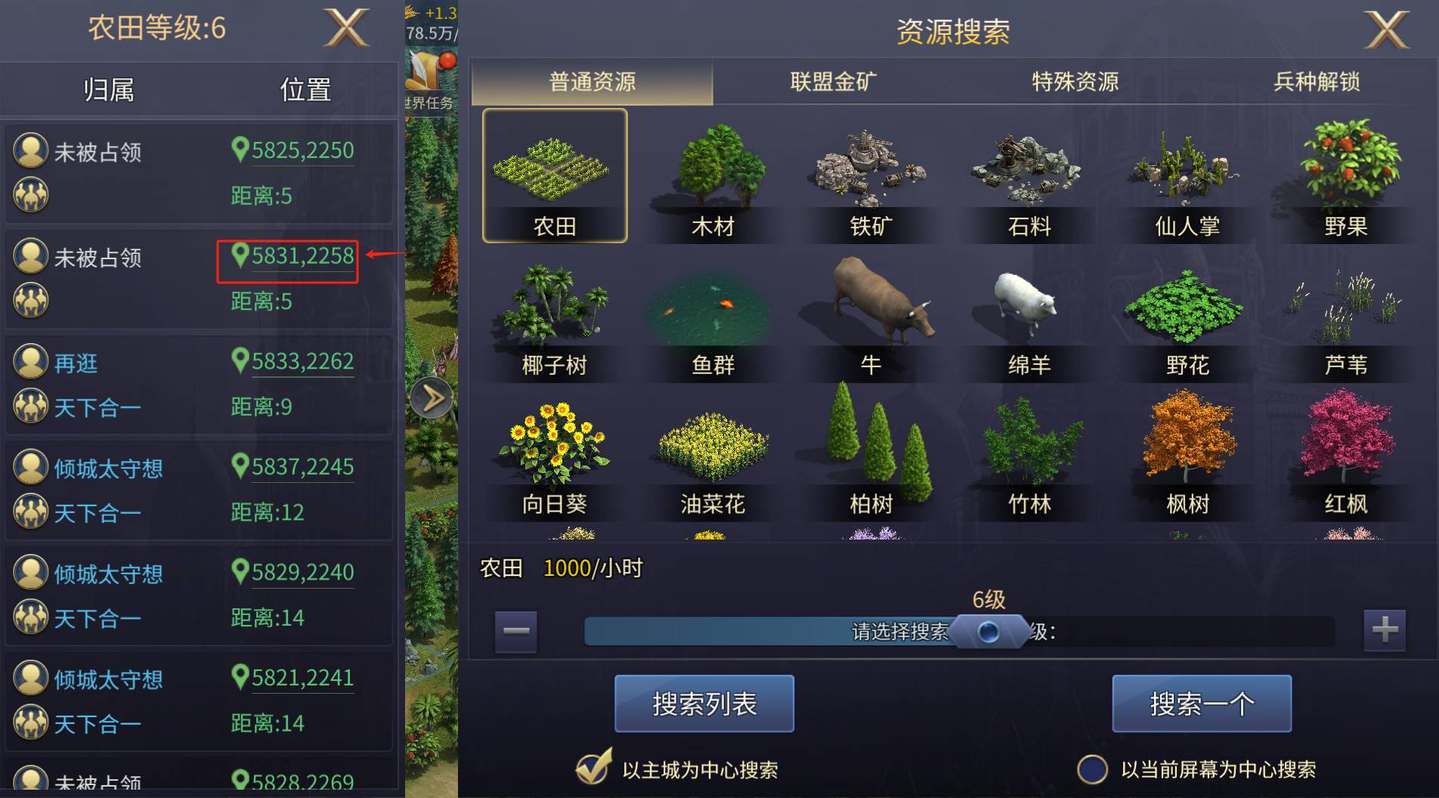Choose the 牛 cattle resource icon
Viewport: 1439px width, 798px height.
pyautogui.click(x=871, y=317)
